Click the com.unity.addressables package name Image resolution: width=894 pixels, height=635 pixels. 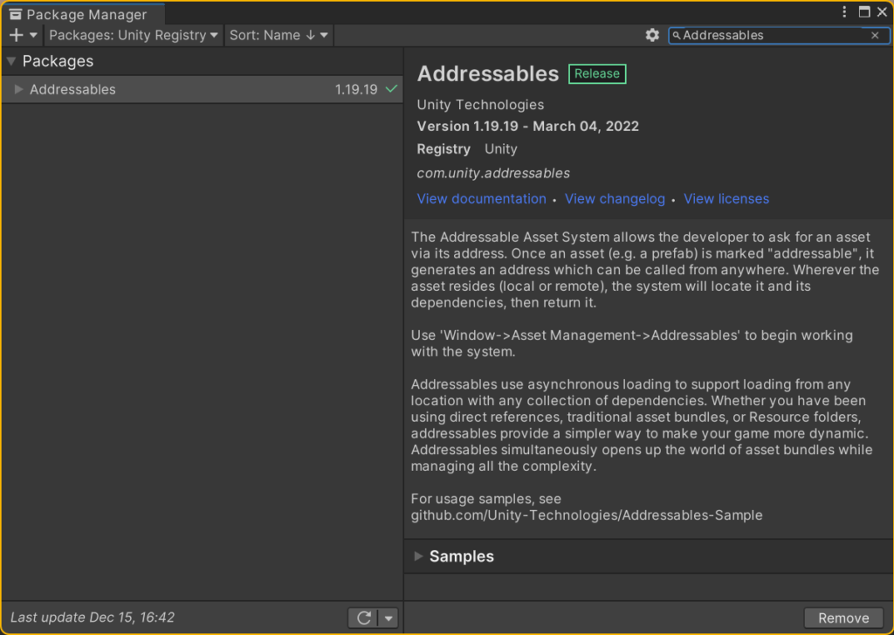493,174
